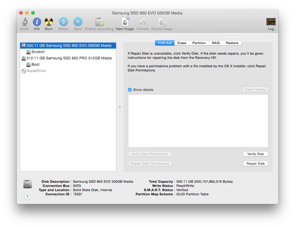
Task: Click the Burn toolbar icon
Action: [49, 22]
